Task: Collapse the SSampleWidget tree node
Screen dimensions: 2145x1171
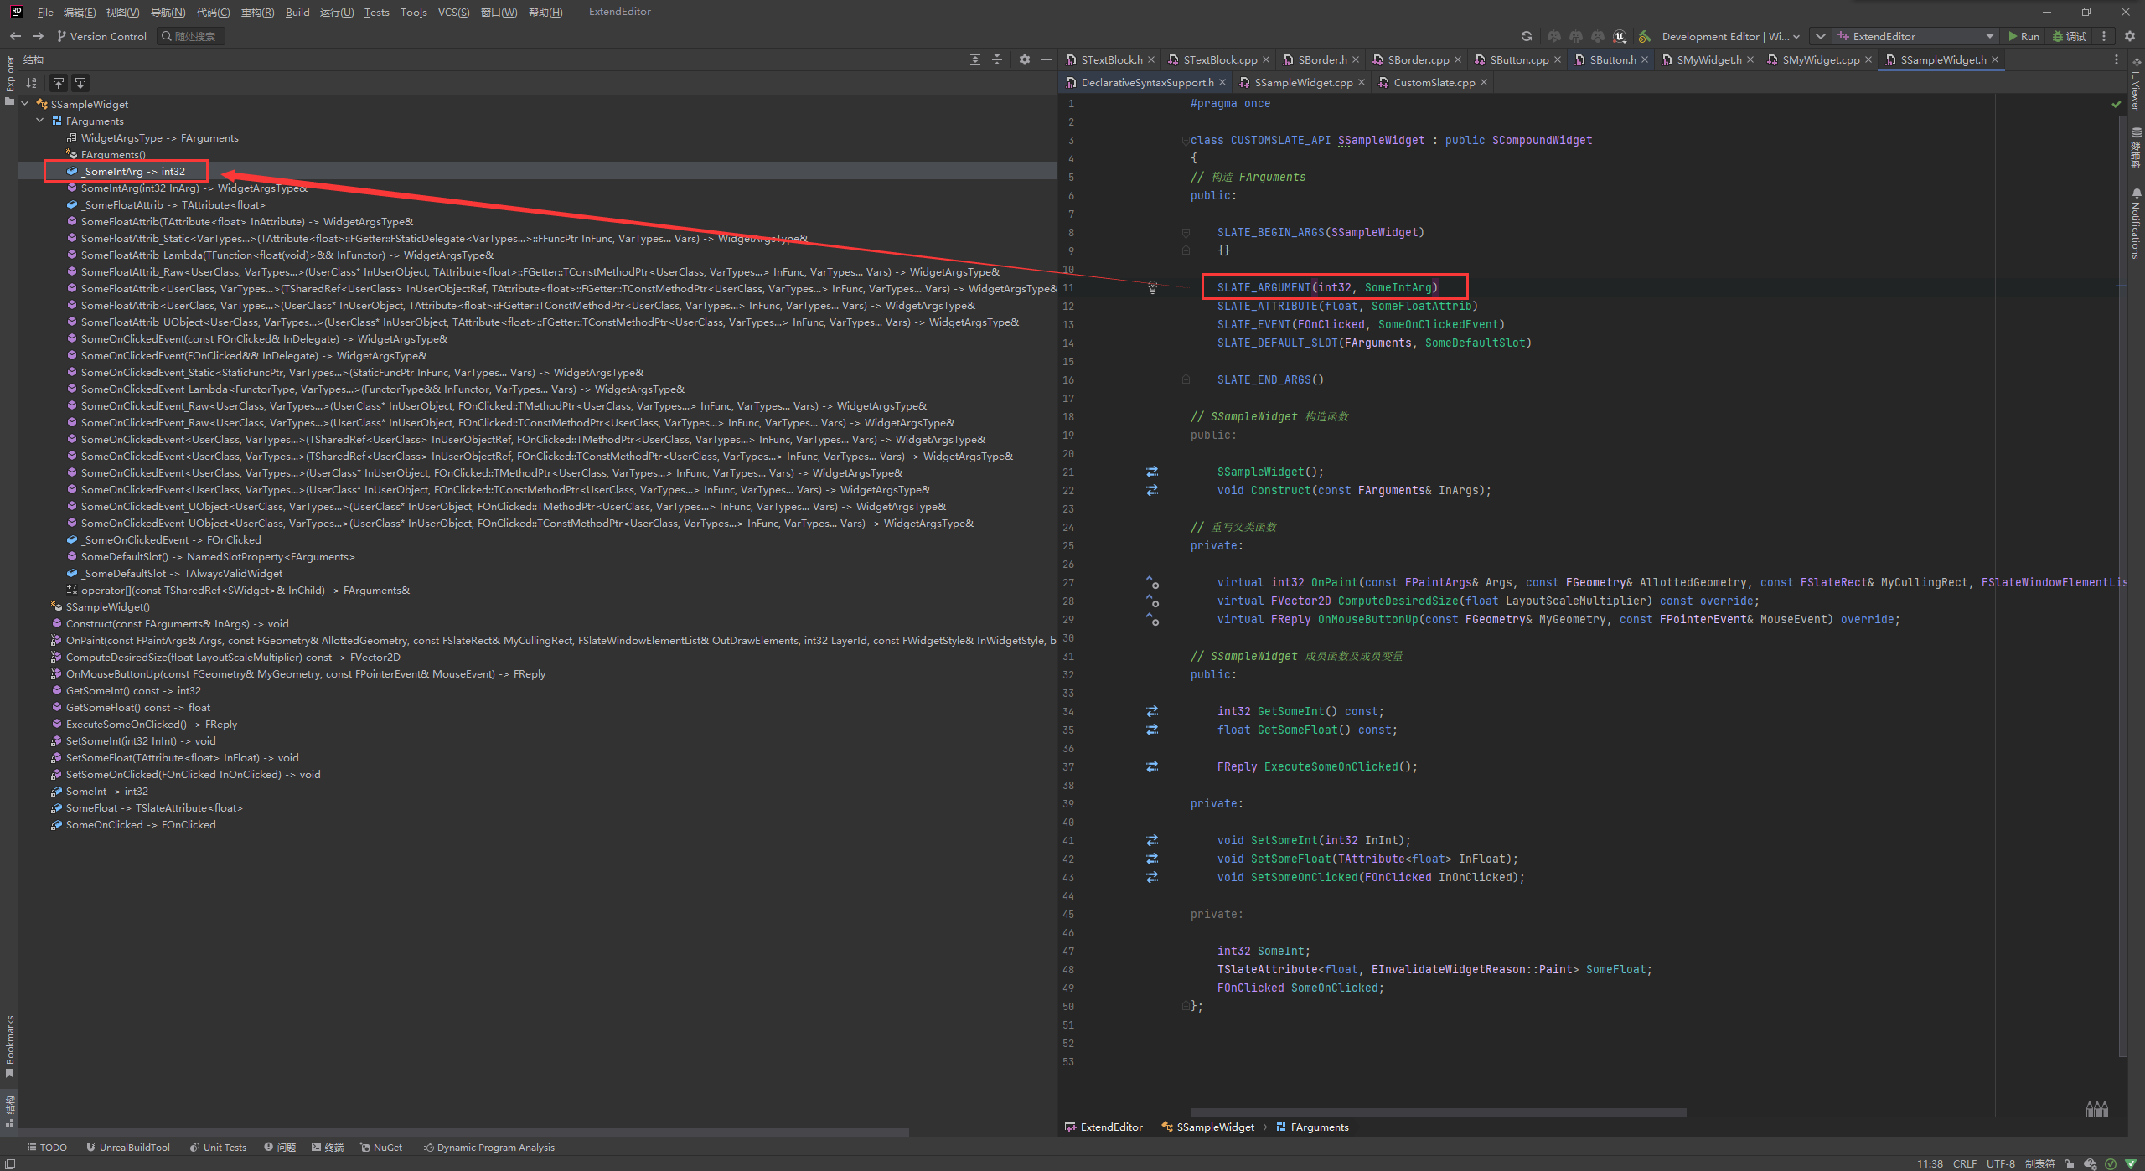Action: coord(25,104)
